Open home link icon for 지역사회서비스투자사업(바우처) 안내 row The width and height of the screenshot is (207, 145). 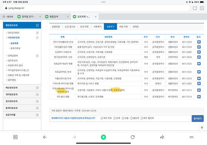pos(199,90)
